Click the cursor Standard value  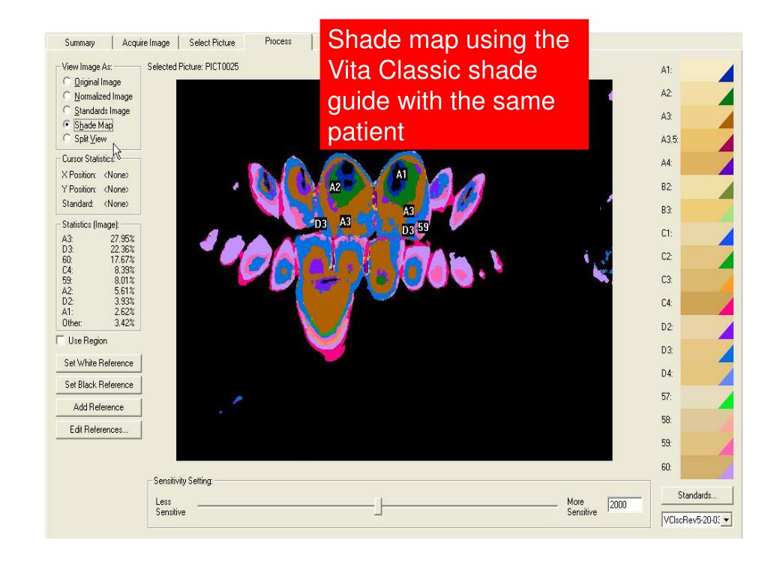tap(116, 203)
